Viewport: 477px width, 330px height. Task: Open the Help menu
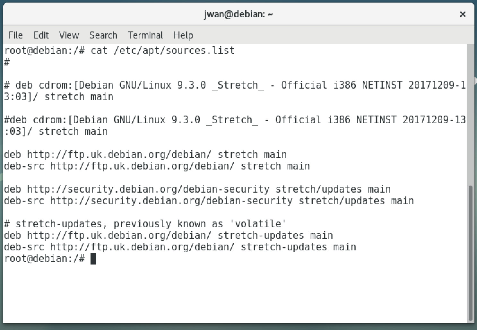point(183,35)
